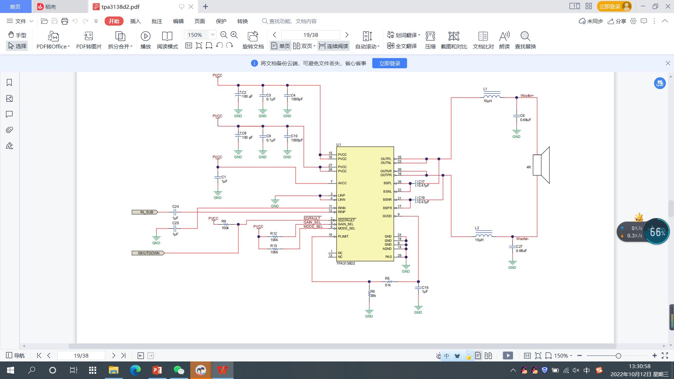Image resolution: width=674 pixels, height=379 pixels.
Task: Click the rotate document icon
Action: (x=253, y=36)
